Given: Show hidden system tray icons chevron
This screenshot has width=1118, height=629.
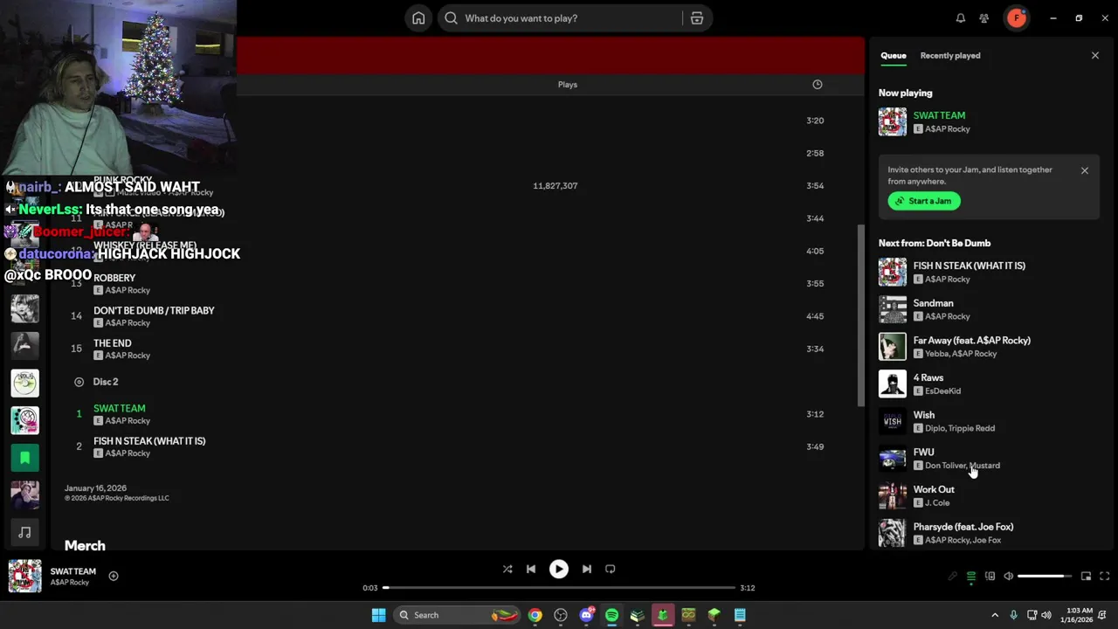Looking at the screenshot, I should coord(994,615).
